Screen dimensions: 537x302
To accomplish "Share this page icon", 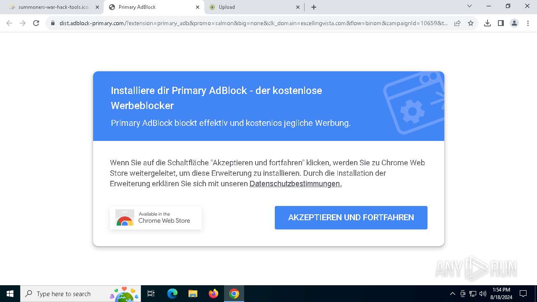I will 457,23.
